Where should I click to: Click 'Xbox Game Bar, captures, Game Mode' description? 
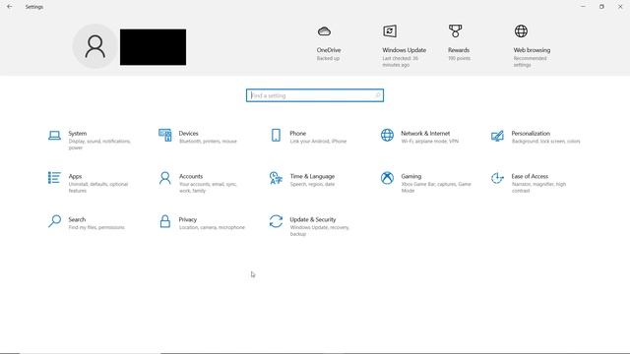[x=436, y=188]
